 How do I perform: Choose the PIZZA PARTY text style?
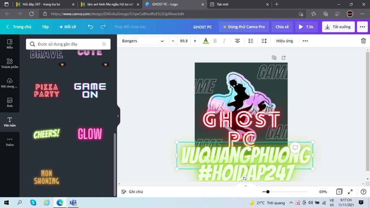coord(47,90)
